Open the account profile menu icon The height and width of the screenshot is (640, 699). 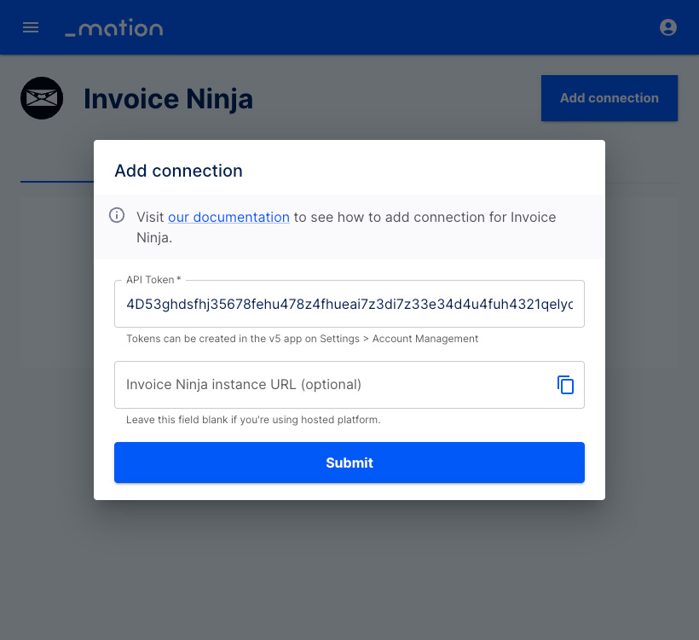click(668, 27)
